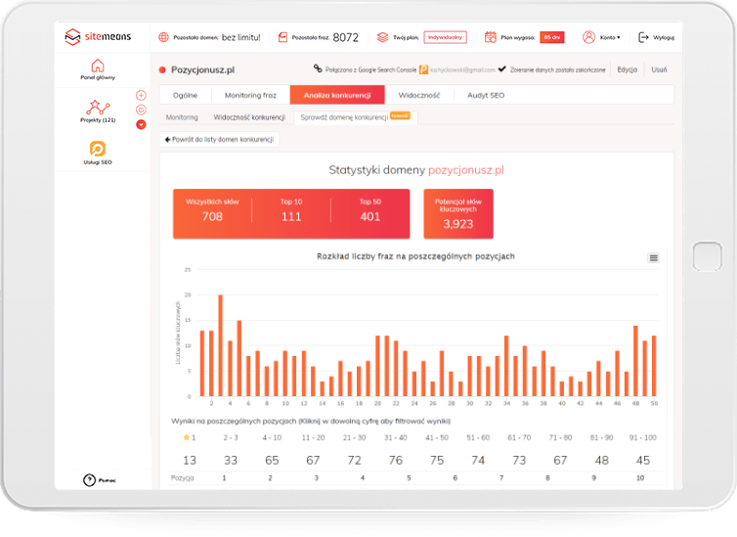Click the Edycja link
Viewport: 737px width, 537px height.
tap(627, 70)
